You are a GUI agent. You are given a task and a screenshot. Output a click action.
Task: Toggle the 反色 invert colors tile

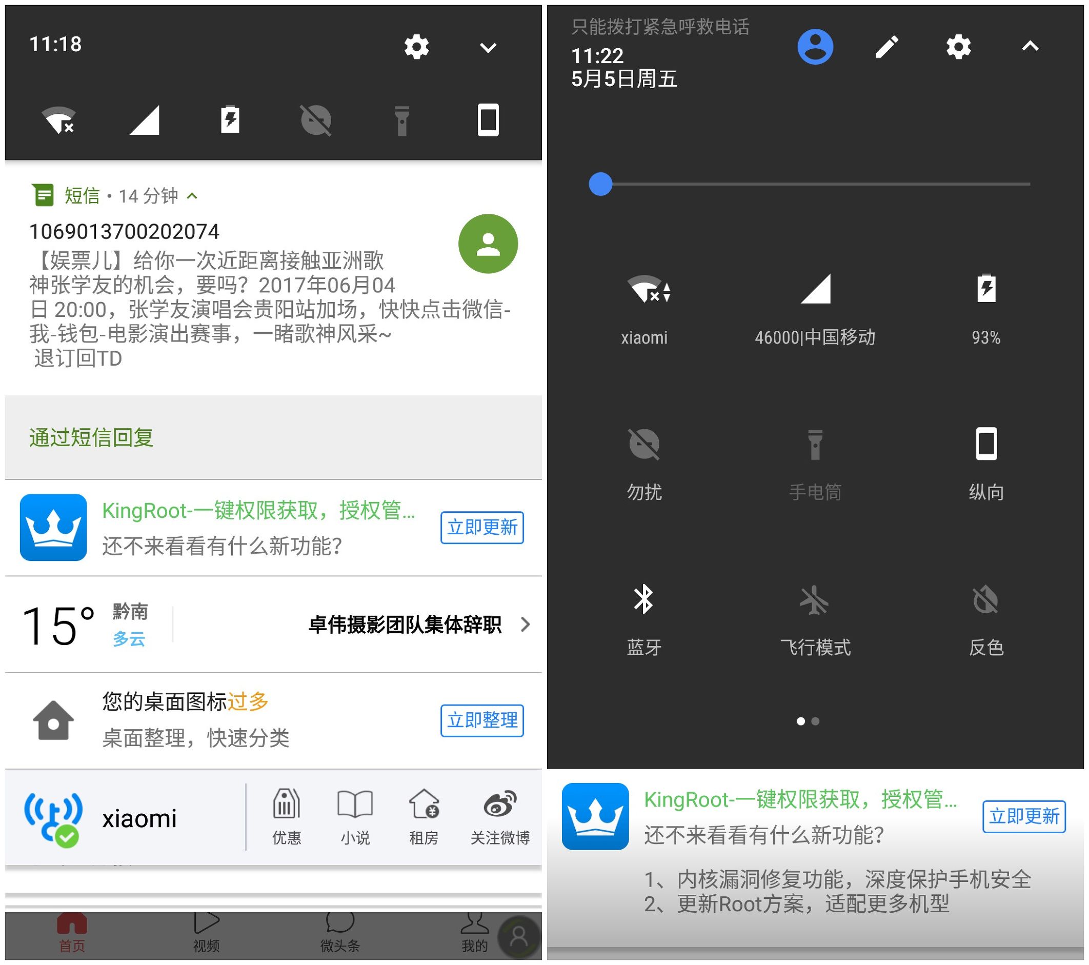click(x=985, y=600)
